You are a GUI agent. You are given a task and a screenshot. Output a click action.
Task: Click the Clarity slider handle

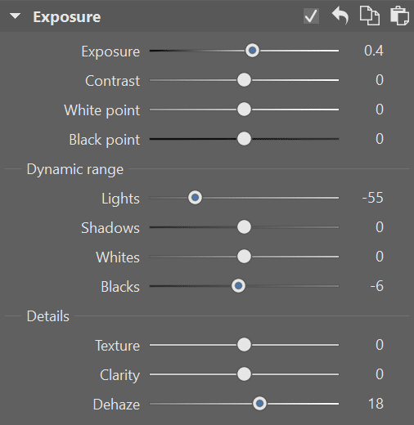(244, 374)
